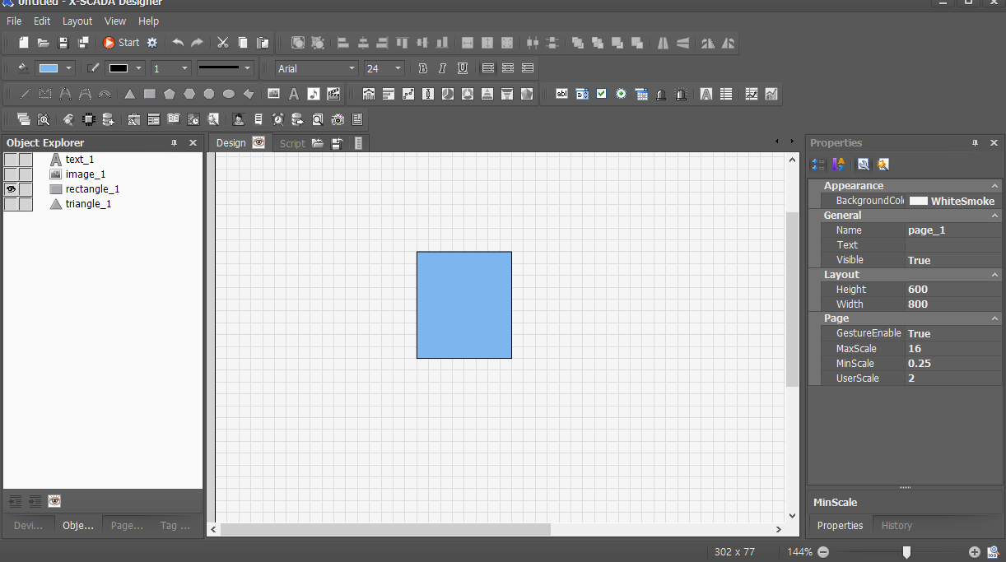Toggle Bold text formatting
The width and height of the screenshot is (1006, 562).
click(422, 68)
